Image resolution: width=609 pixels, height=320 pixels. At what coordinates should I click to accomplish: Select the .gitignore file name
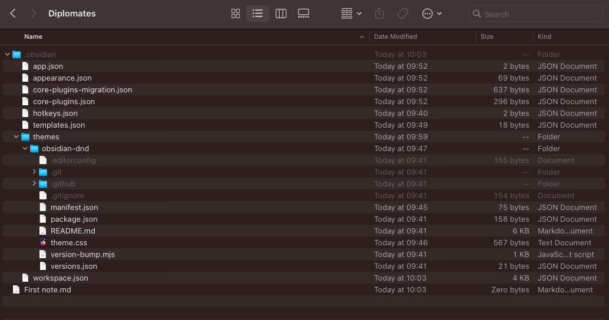(x=67, y=195)
